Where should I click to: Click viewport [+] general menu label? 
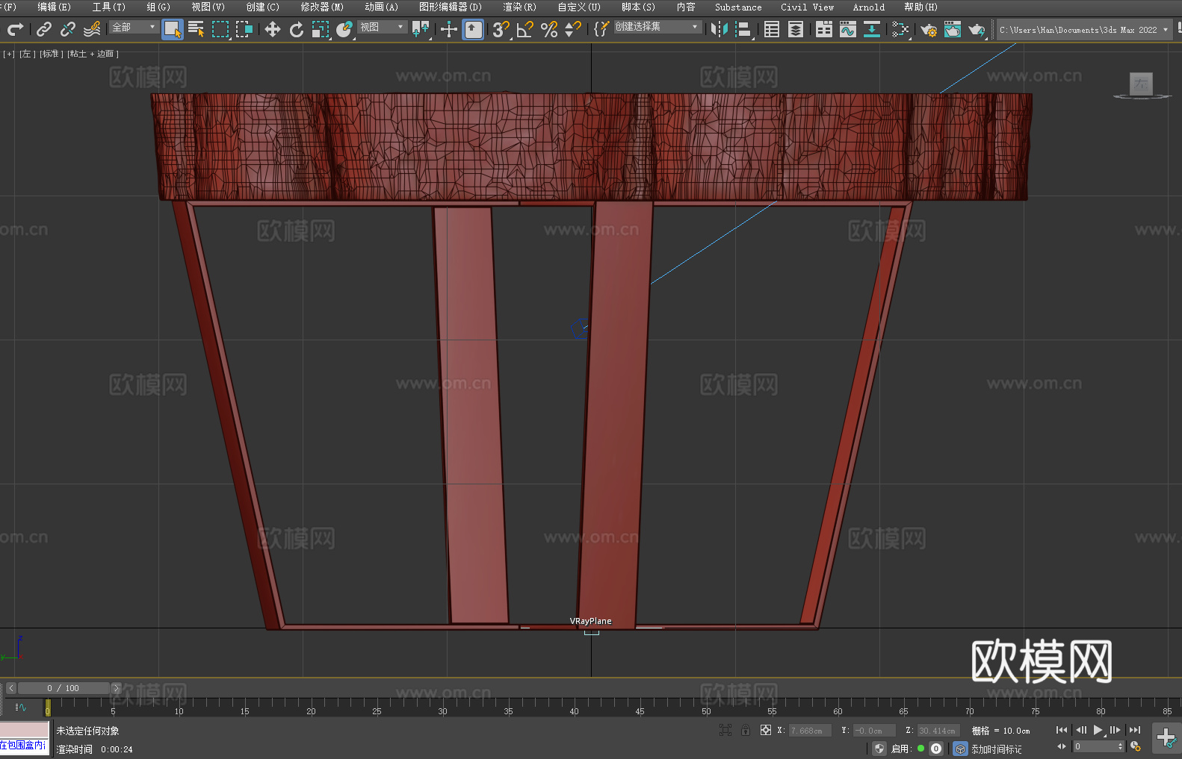(x=9, y=54)
